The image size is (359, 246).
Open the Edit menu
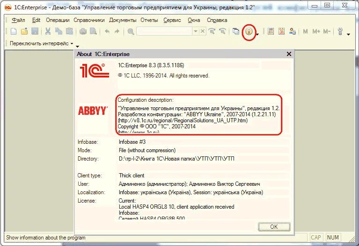[x=36, y=20]
